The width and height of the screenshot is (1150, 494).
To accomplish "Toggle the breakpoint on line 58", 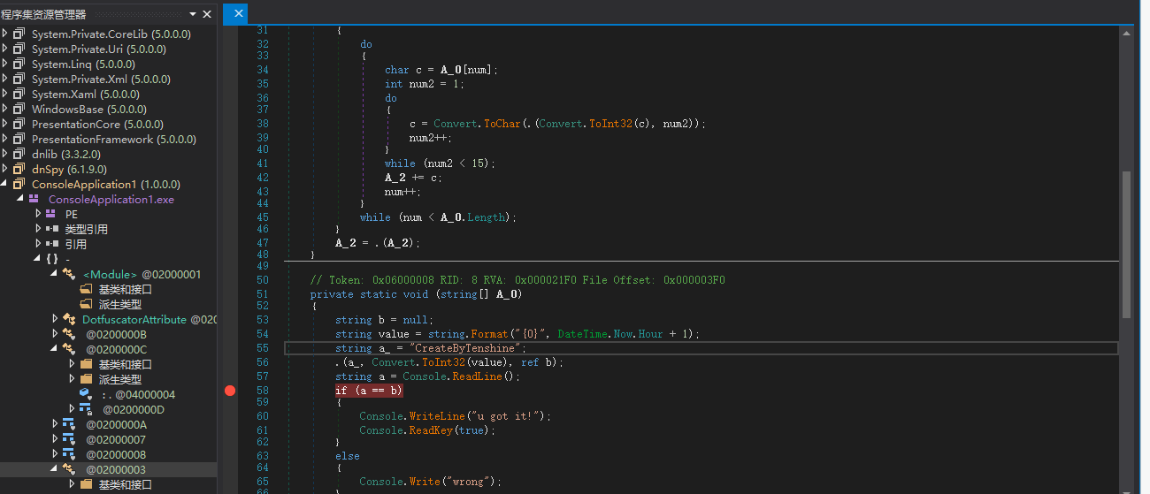I will 230,391.
